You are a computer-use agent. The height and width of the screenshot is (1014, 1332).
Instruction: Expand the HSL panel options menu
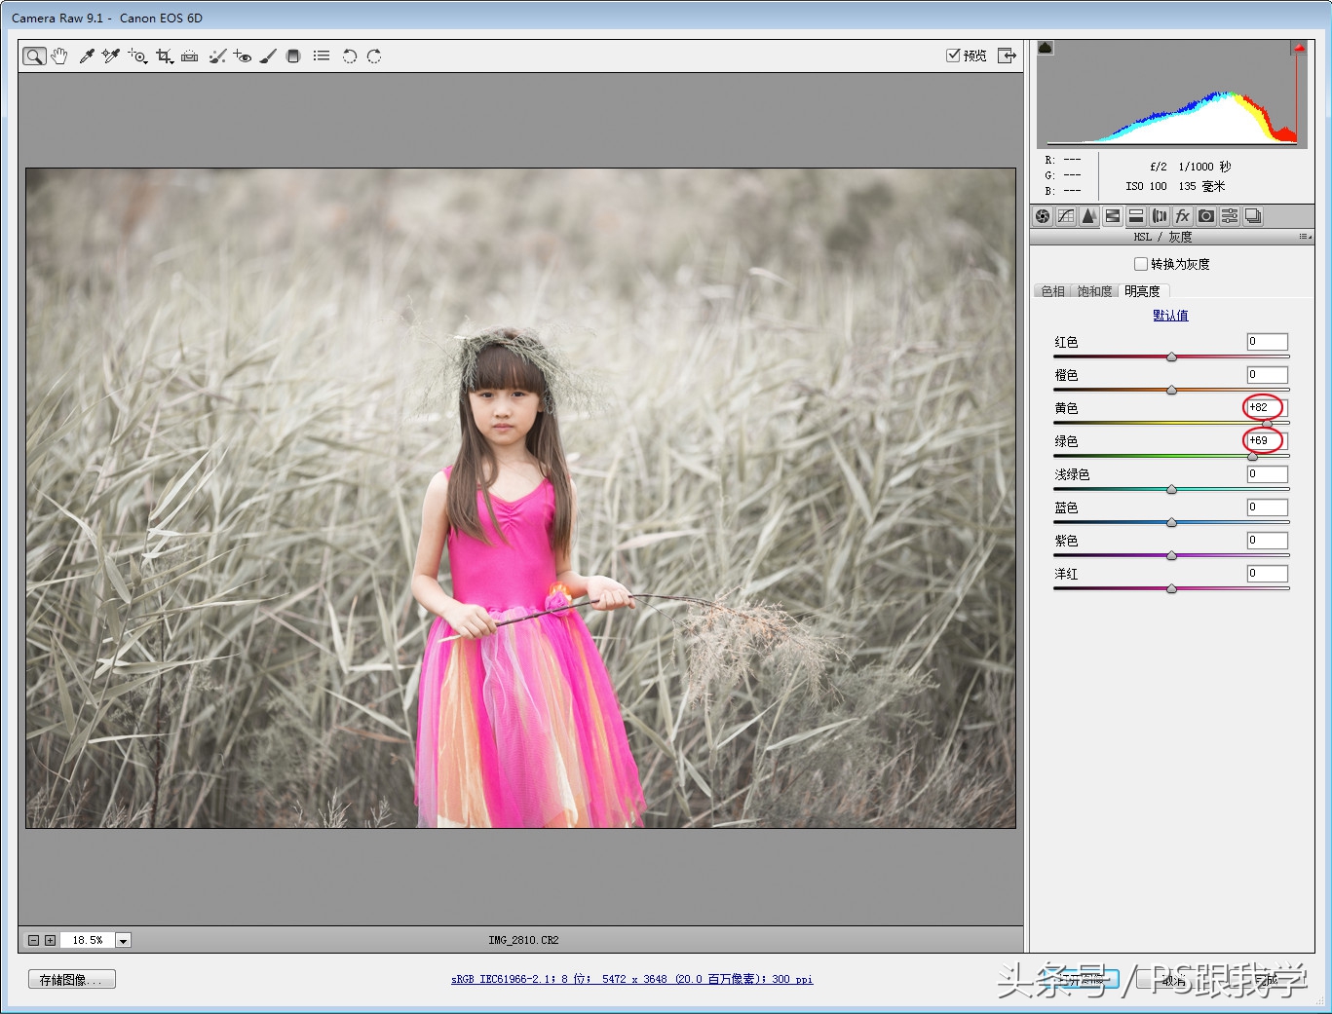click(1305, 237)
